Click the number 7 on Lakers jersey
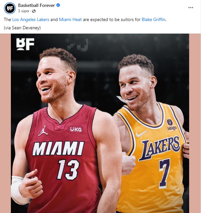 coord(164,169)
